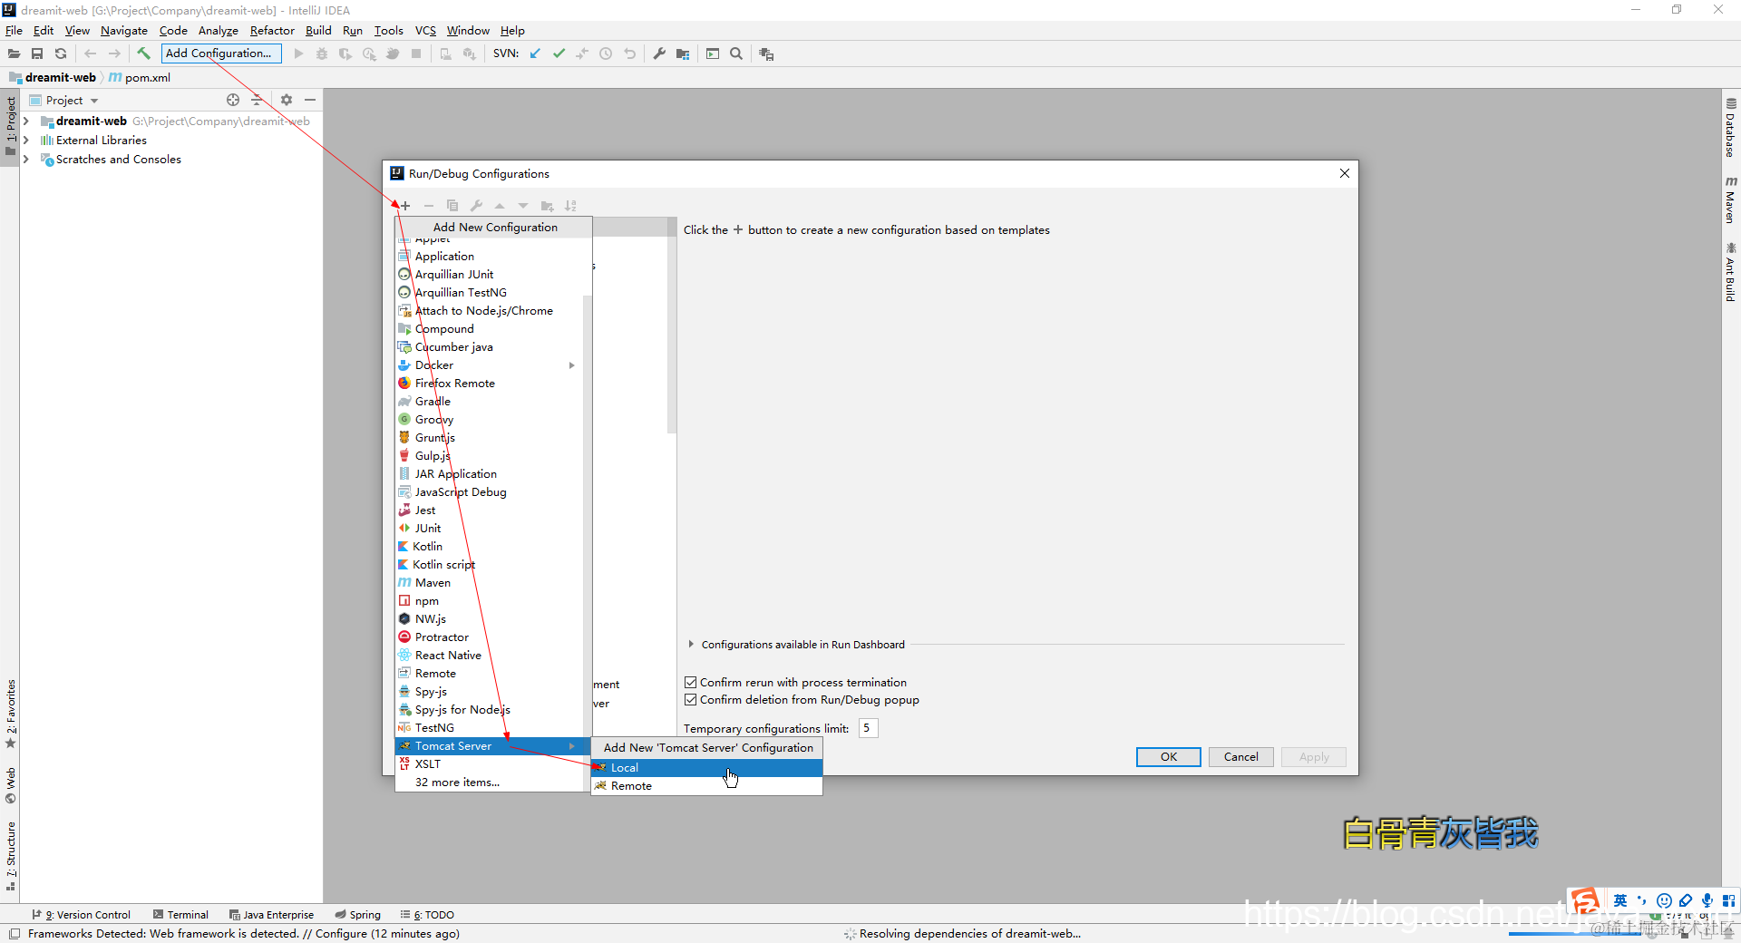Open the TODO tool window tab
This screenshot has width=1741, height=943.
tap(428, 915)
